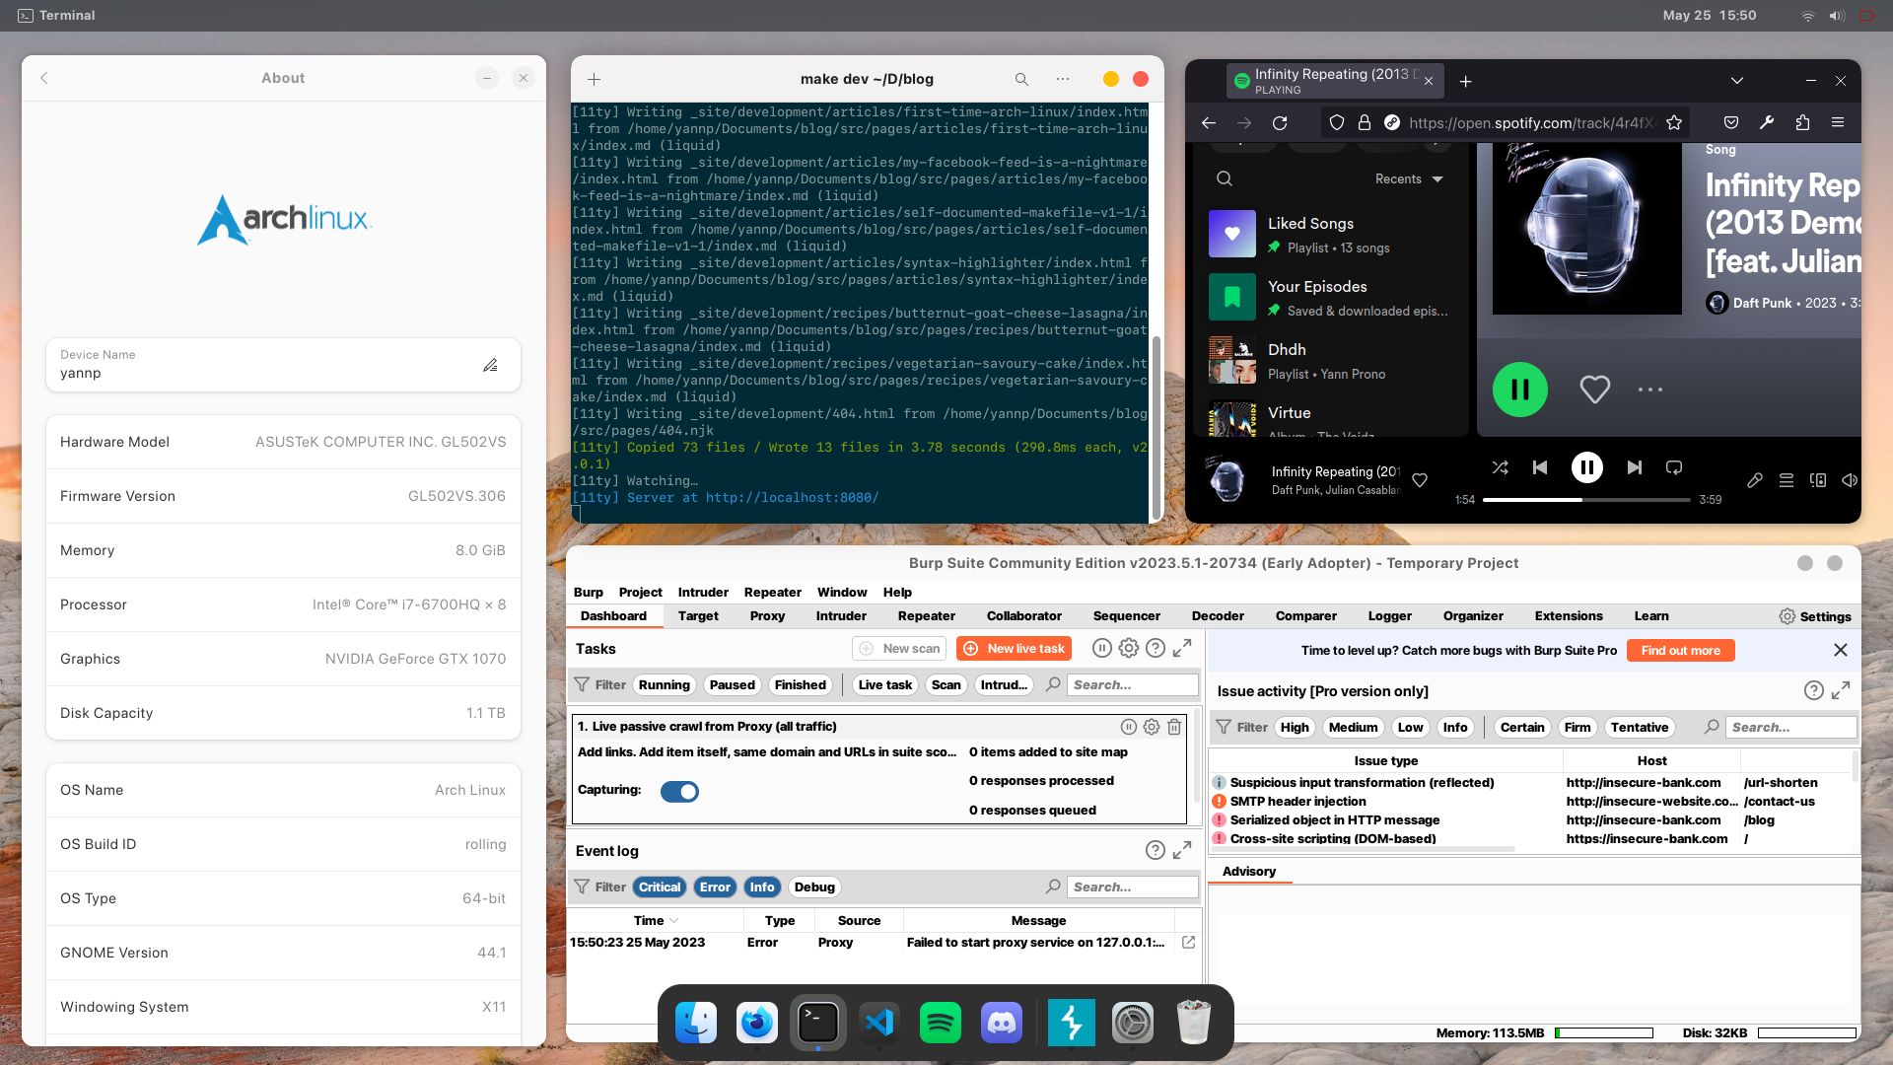Edit device name pencil icon
Viewport: 1893px width, 1065px height.
tap(490, 365)
